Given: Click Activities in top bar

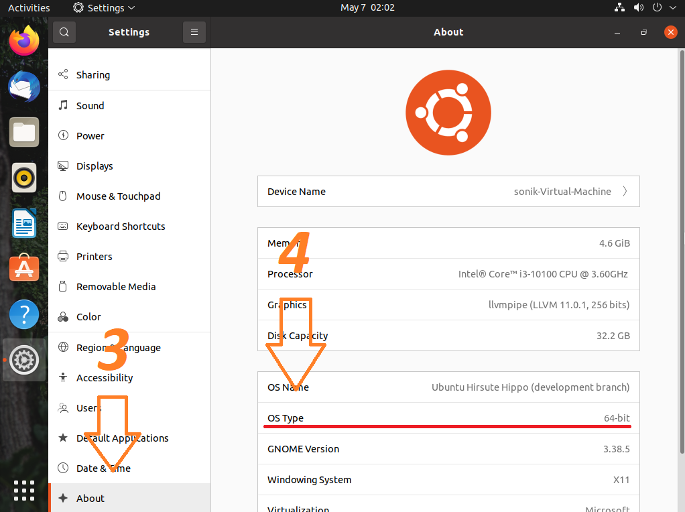Looking at the screenshot, I should [29, 8].
